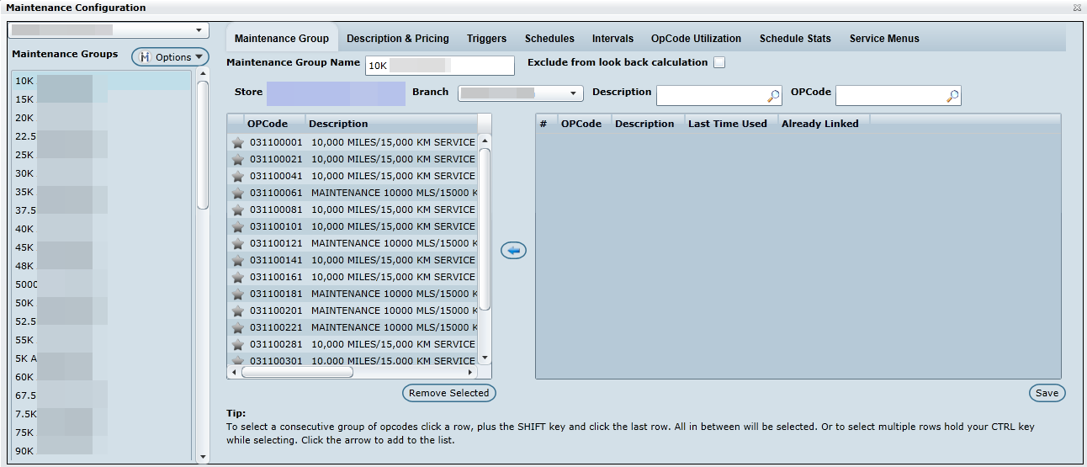Toggle Exclude from look back calculation checkbox
This screenshot has width=1087, height=467.
(719, 62)
